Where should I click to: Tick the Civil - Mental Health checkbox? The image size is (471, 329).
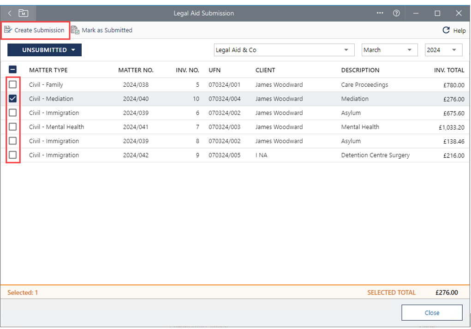pyautogui.click(x=13, y=127)
